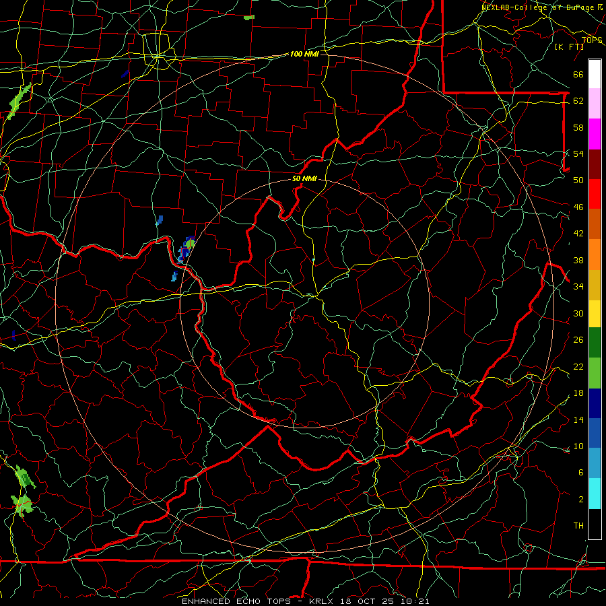The width and height of the screenshot is (606, 606).
Task: Click the legend value "18"
Action: [578, 393]
